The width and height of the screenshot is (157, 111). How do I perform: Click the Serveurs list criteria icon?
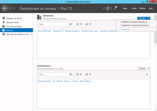[78, 24]
